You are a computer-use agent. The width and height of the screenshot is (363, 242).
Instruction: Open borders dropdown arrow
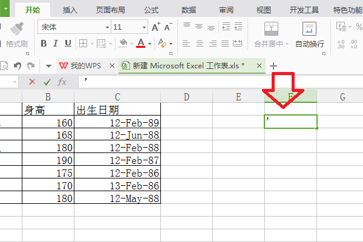92,44
